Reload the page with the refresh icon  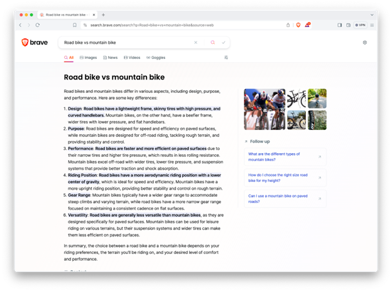tap(38, 25)
